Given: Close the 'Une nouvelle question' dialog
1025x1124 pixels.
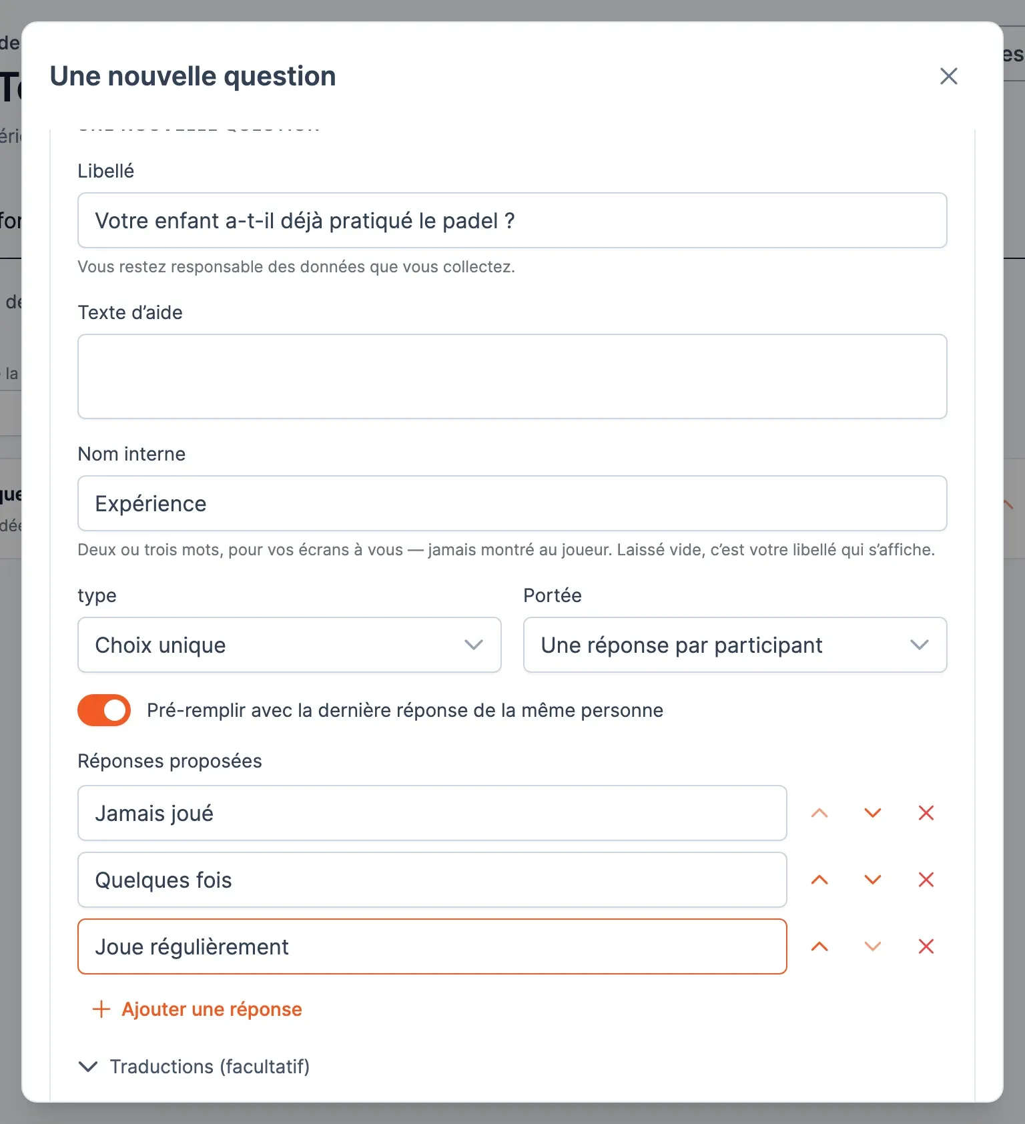Looking at the screenshot, I should pos(949,76).
